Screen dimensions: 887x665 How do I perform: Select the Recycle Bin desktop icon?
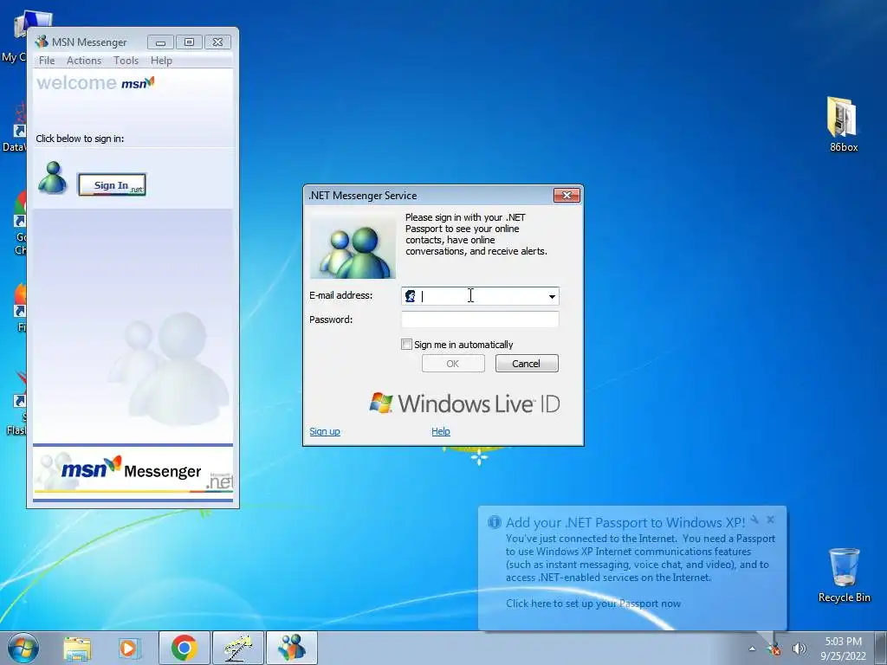(x=844, y=575)
